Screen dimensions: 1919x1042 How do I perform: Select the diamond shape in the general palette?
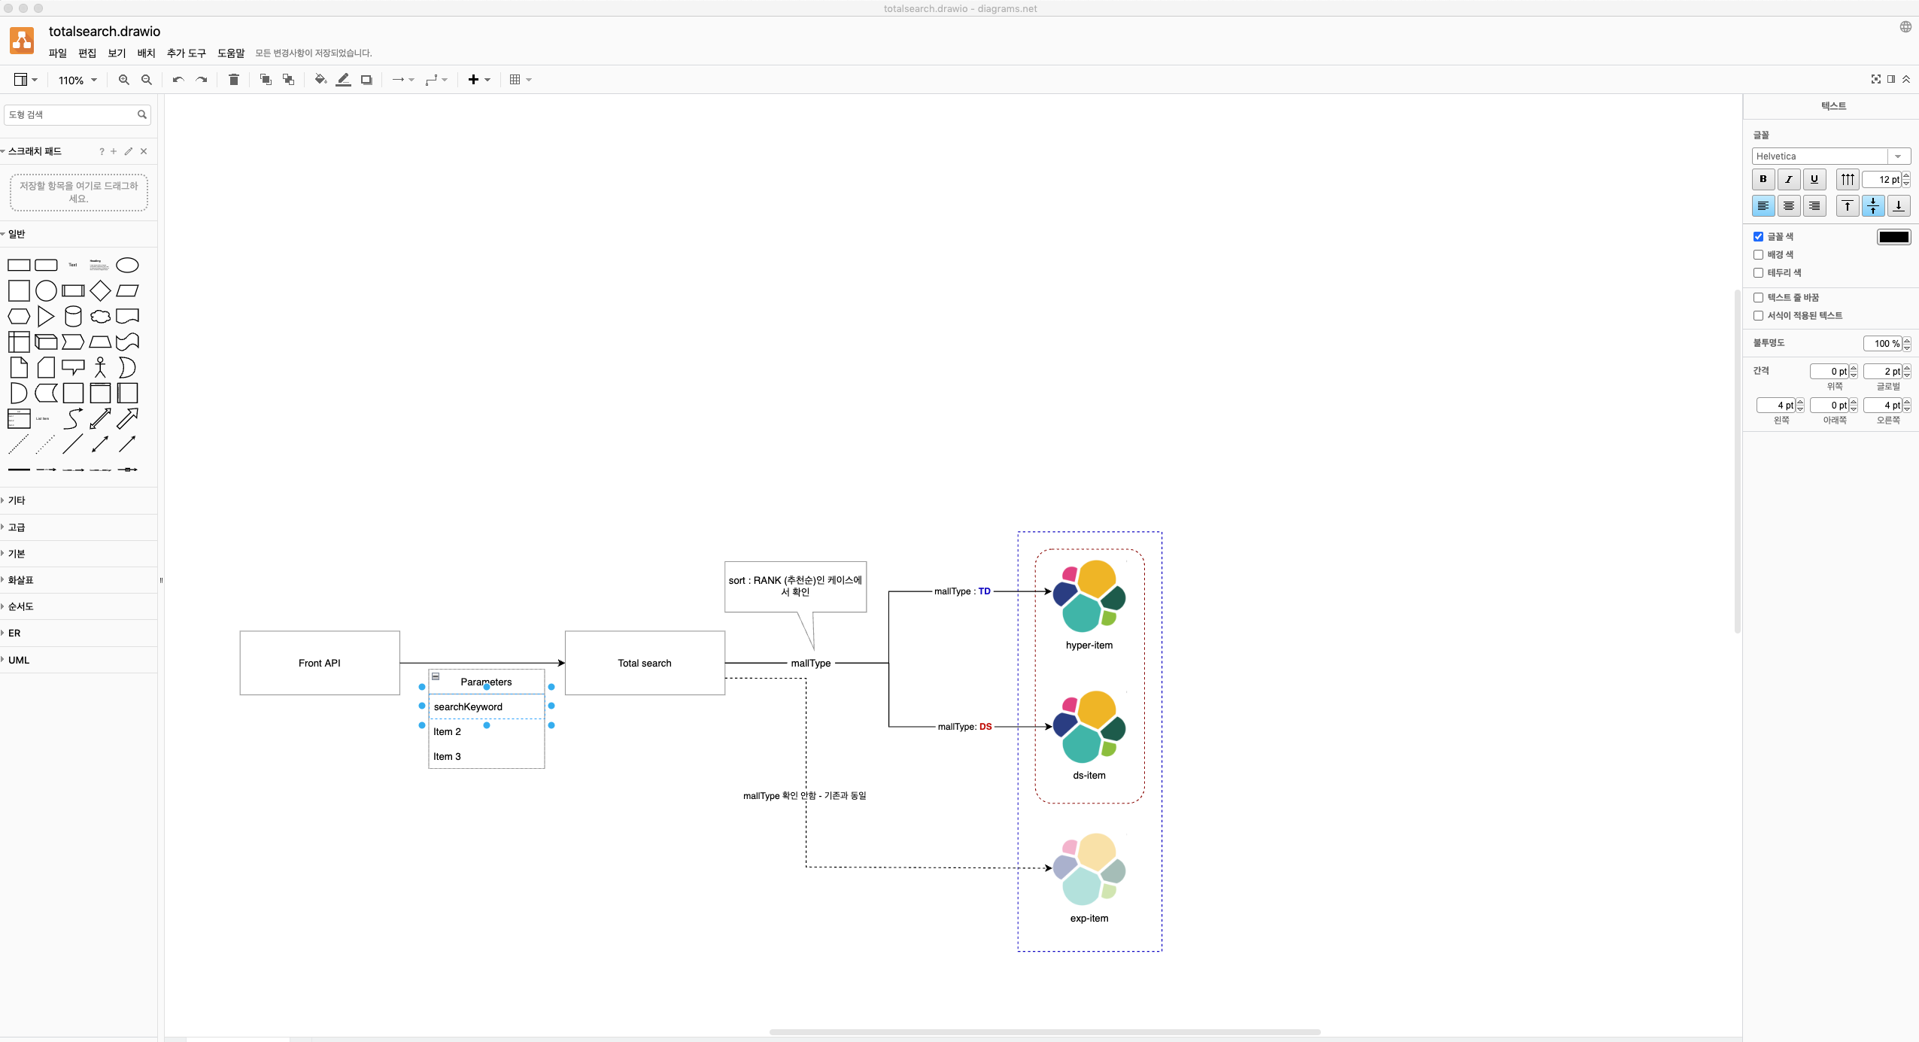[x=100, y=290]
